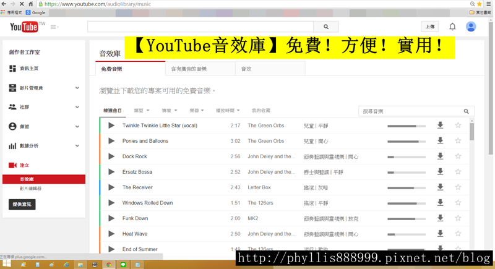Open the account avatar menu
Viewport: 495px width, 269px height.
point(471,27)
